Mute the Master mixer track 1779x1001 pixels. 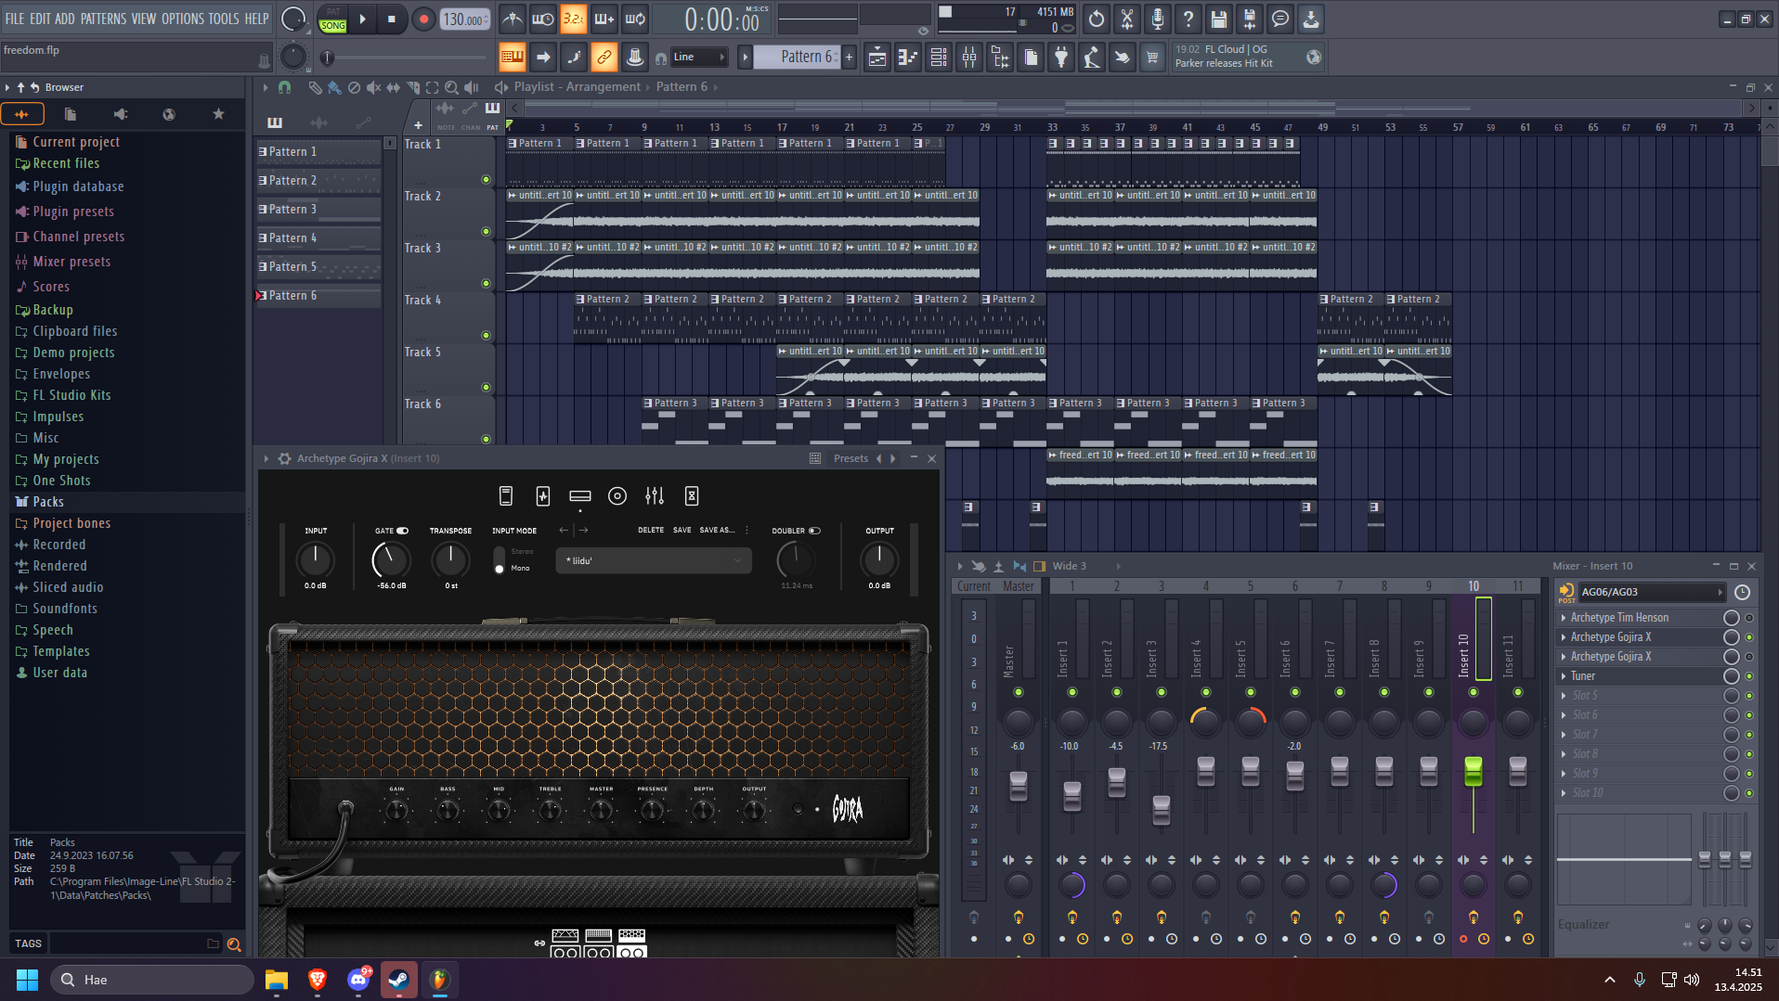1019,692
